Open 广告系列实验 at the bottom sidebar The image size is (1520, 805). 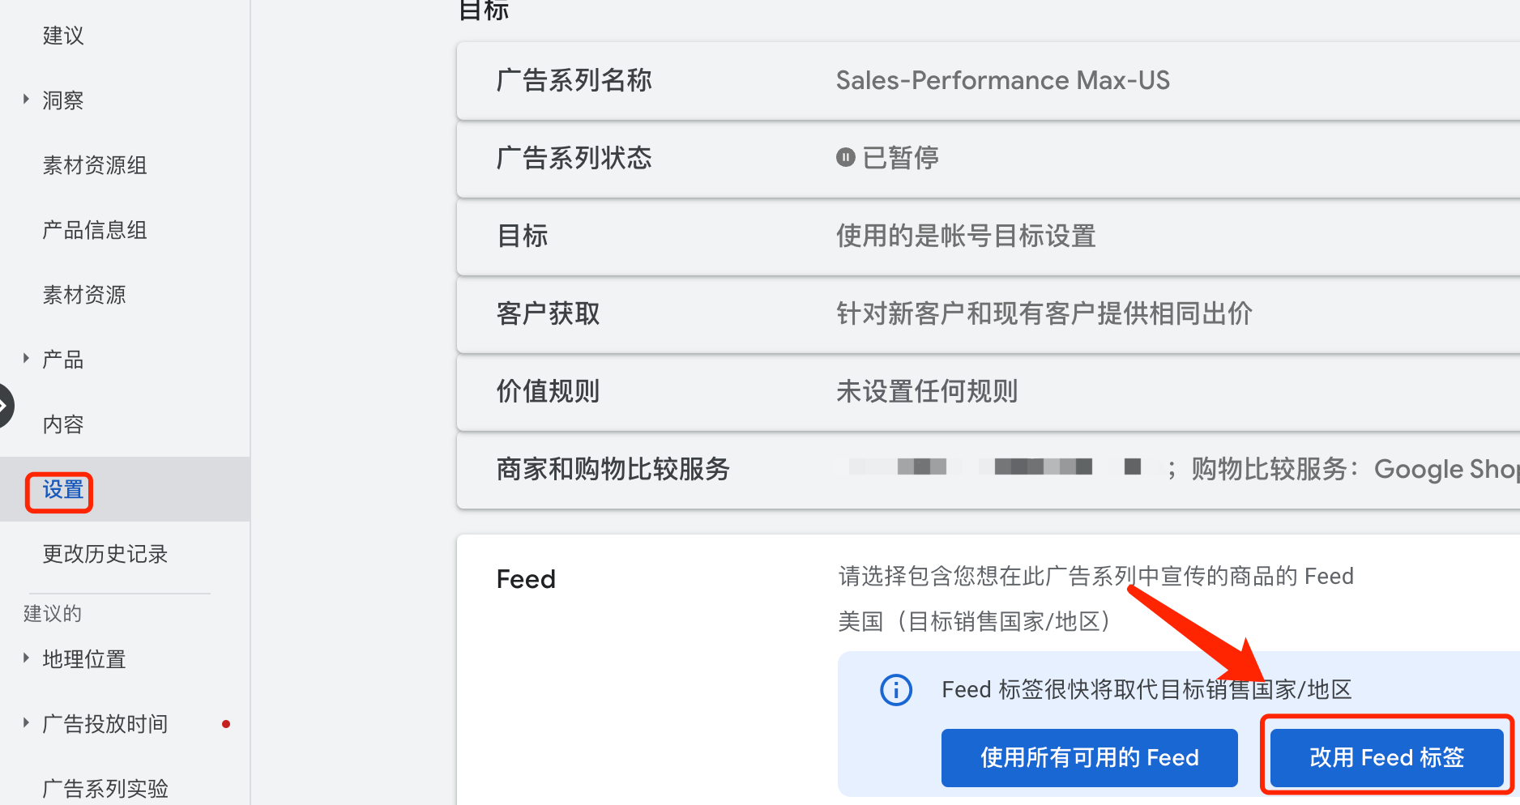click(105, 786)
